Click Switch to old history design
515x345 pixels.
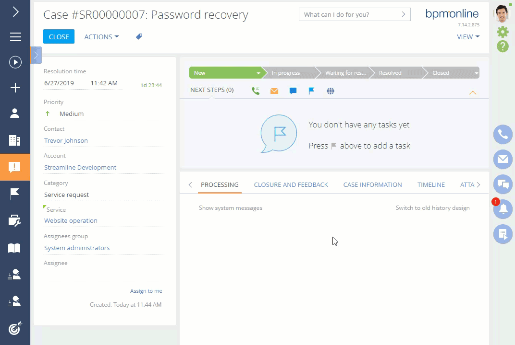pos(432,208)
